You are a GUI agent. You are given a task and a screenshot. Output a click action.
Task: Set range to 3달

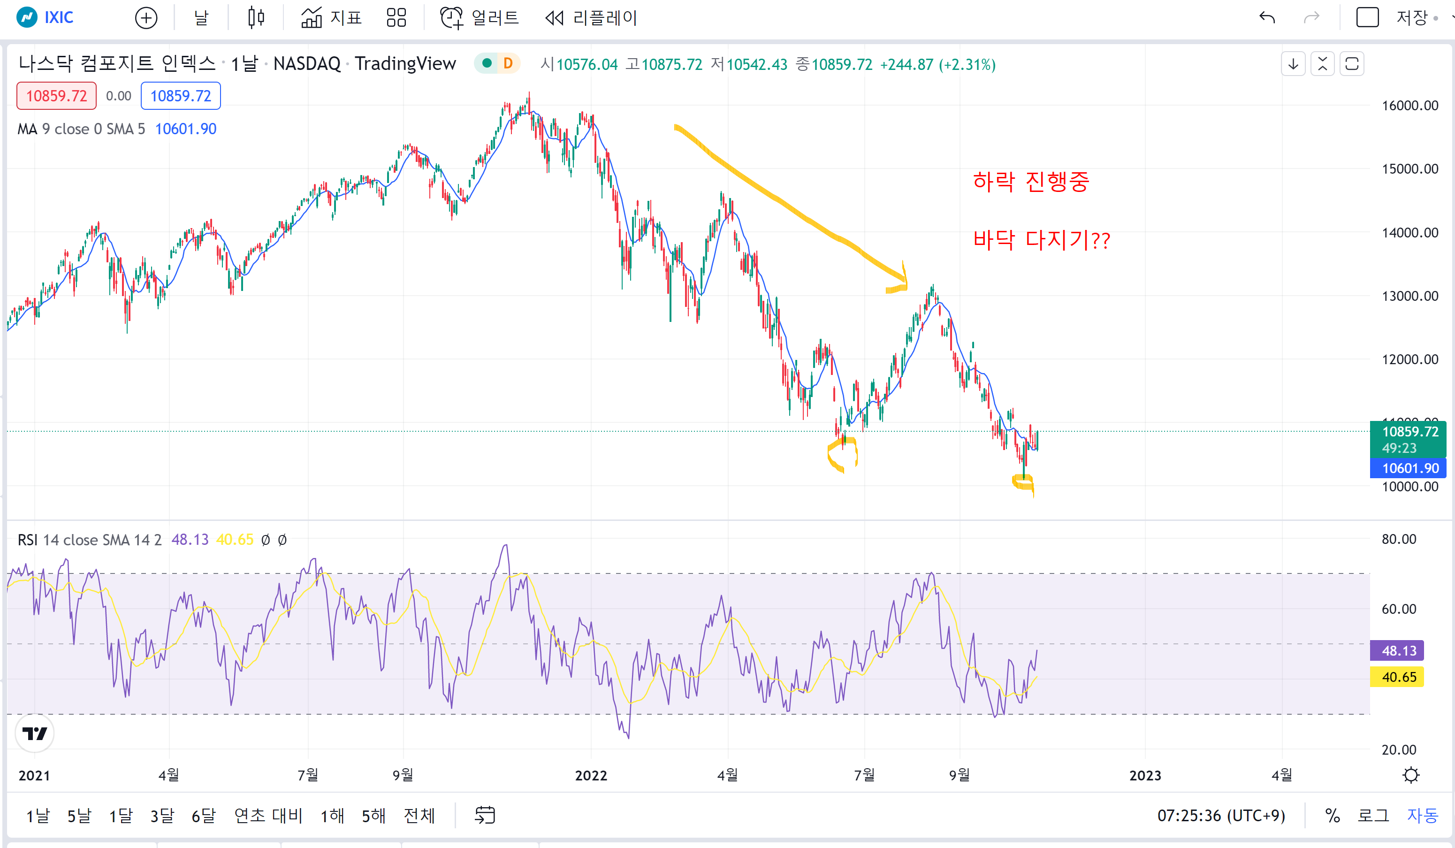tap(162, 816)
